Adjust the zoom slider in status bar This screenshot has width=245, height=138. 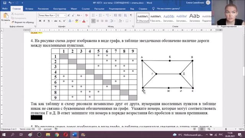(226, 129)
